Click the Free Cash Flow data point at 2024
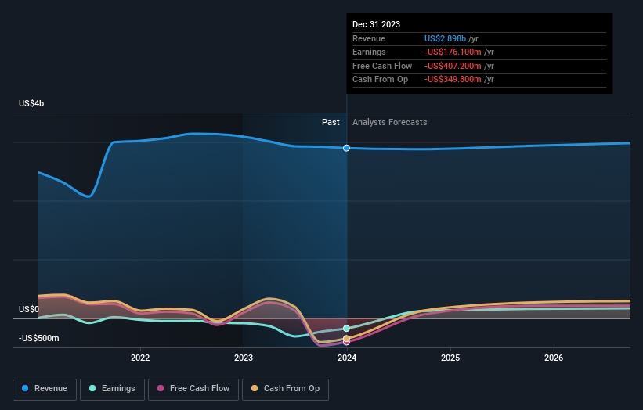This screenshot has height=410, width=643. pyautogui.click(x=346, y=343)
